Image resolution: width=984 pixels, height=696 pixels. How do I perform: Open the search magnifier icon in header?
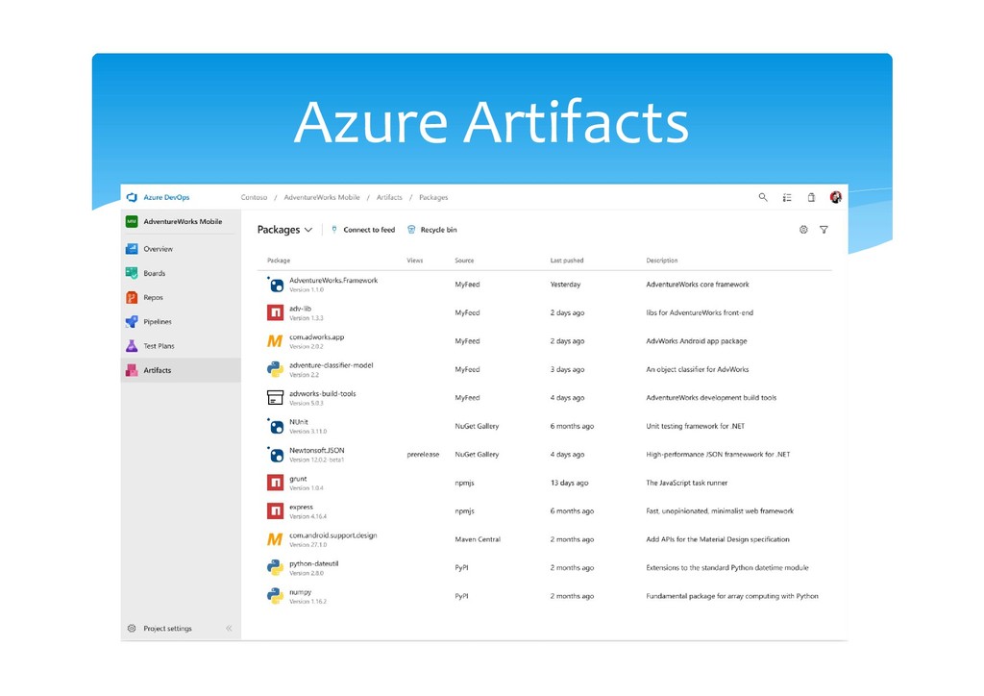(762, 197)
